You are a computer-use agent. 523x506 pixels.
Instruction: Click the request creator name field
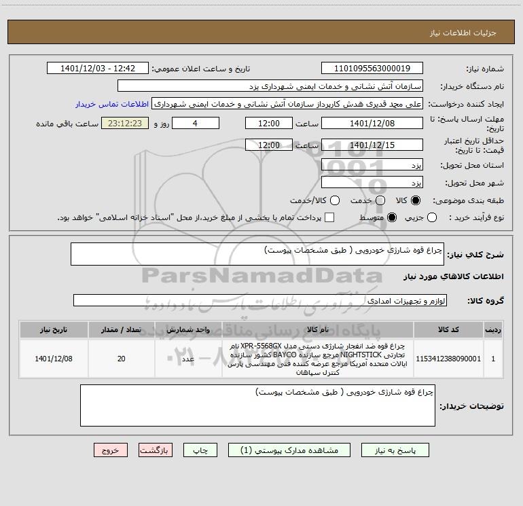[x=287, y=104]
